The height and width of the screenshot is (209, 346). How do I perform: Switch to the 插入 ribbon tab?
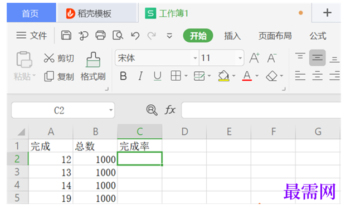point(232,36)
